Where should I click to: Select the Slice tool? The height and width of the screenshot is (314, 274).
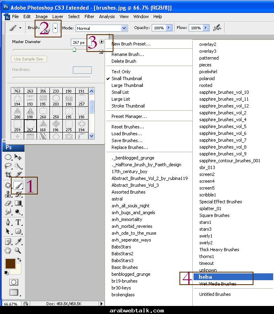pos(19,174)
